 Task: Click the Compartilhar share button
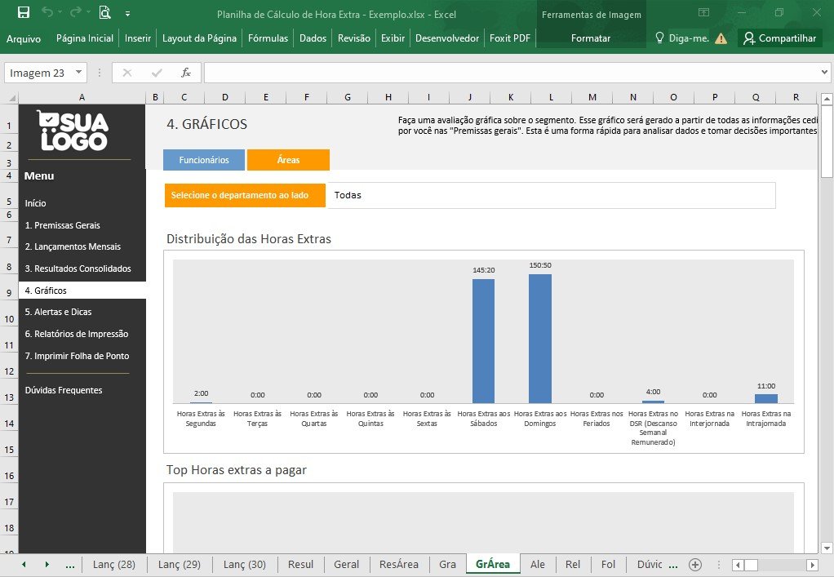coord(780,38)
